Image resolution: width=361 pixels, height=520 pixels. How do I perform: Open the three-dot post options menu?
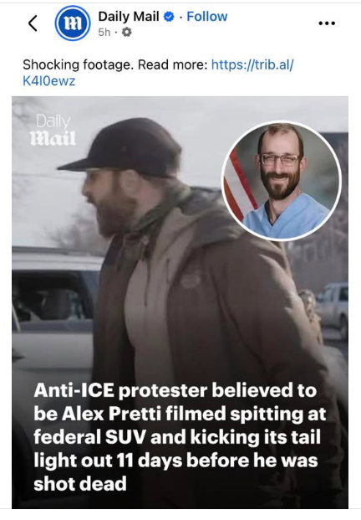pyautogui.click(x=327, y=23)
